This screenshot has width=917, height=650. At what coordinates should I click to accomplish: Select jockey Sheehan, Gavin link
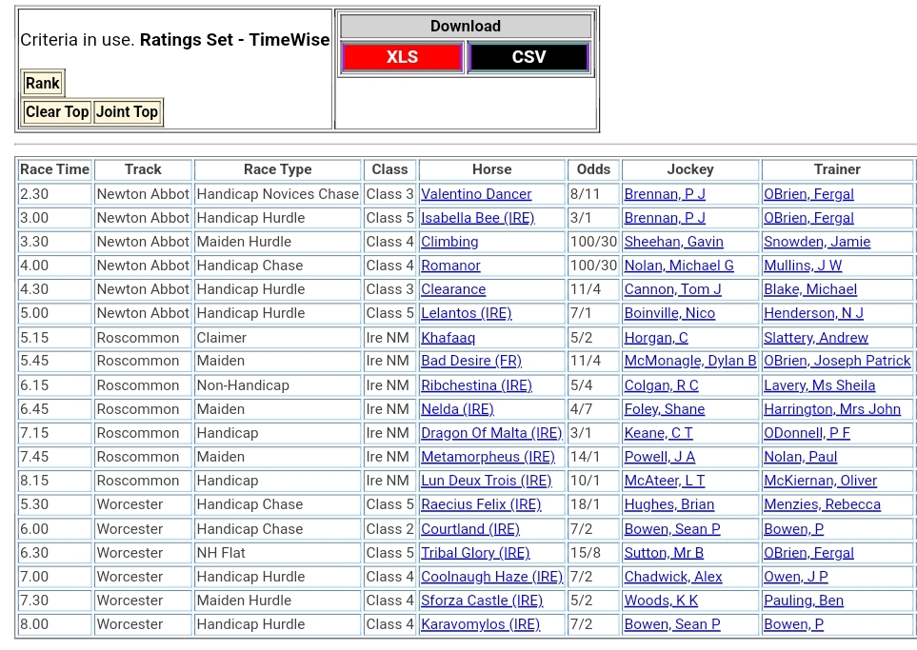pyautogui.click(x=673, y=242)
